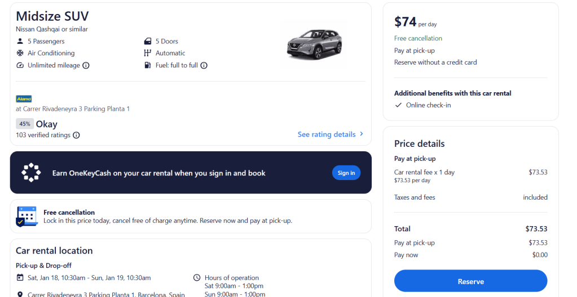The image size is (577, 297).
Task: Click the Fuel full to full info icon
Action: (x=204, y=65)
